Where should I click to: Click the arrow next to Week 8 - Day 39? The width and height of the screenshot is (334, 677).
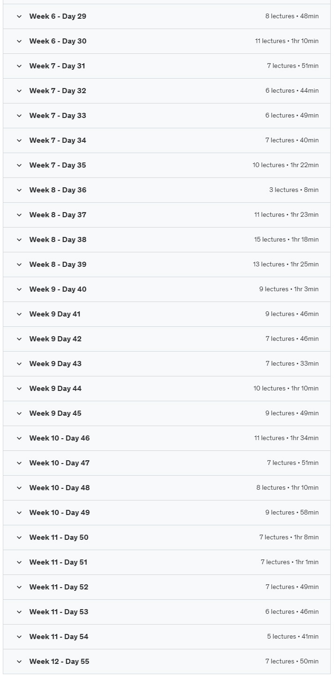click(x=19, y=265)
